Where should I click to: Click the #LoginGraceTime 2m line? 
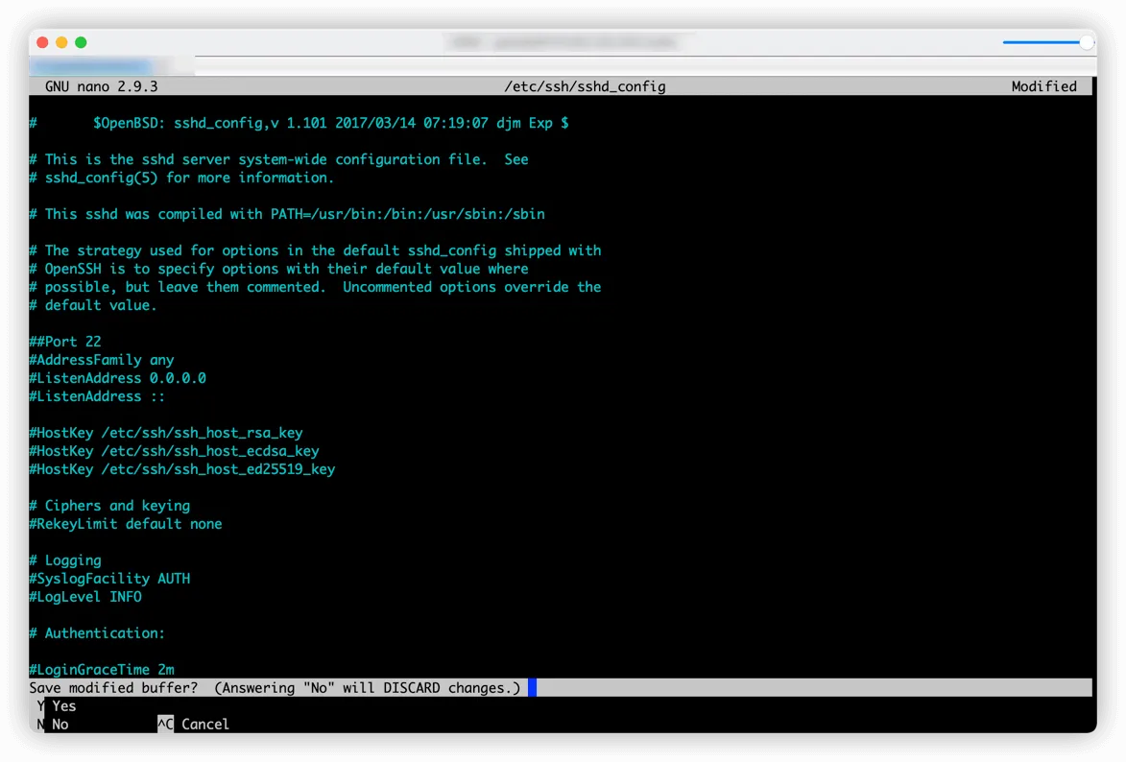click(102, 669)
